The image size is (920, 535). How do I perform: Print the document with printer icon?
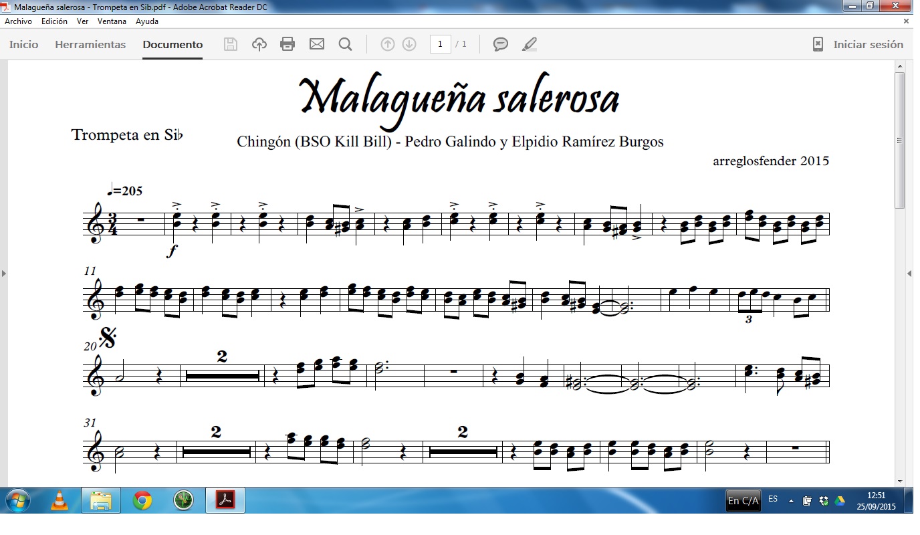click(287, 44)
